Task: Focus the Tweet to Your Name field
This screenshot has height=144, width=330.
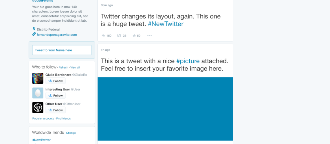Action: [x=62, y=50]
